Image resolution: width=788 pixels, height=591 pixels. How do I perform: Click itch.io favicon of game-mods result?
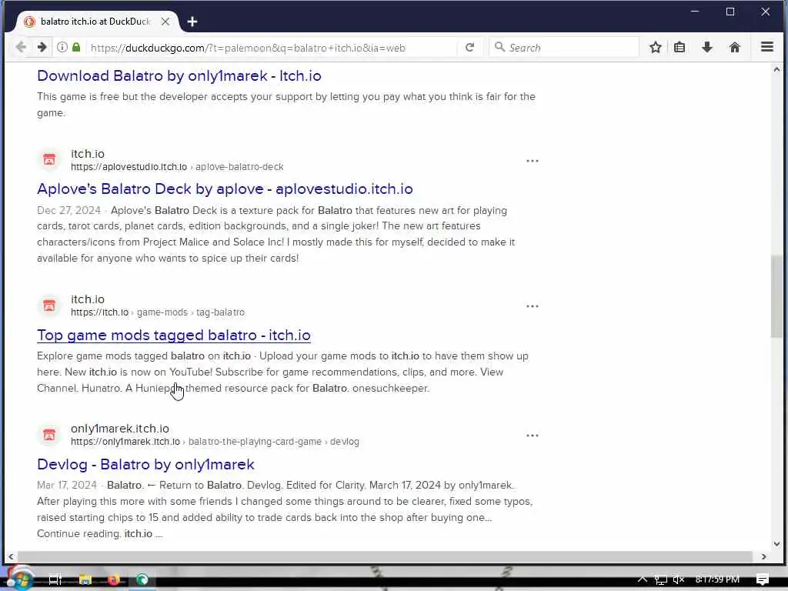(x=49, y=305)
